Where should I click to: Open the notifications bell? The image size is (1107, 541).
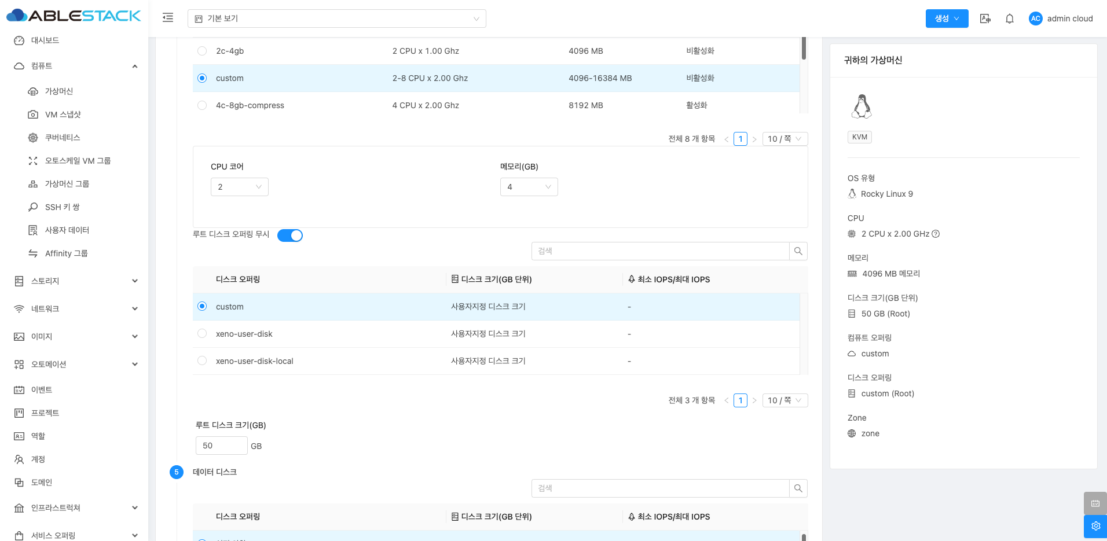(1009, 19)
